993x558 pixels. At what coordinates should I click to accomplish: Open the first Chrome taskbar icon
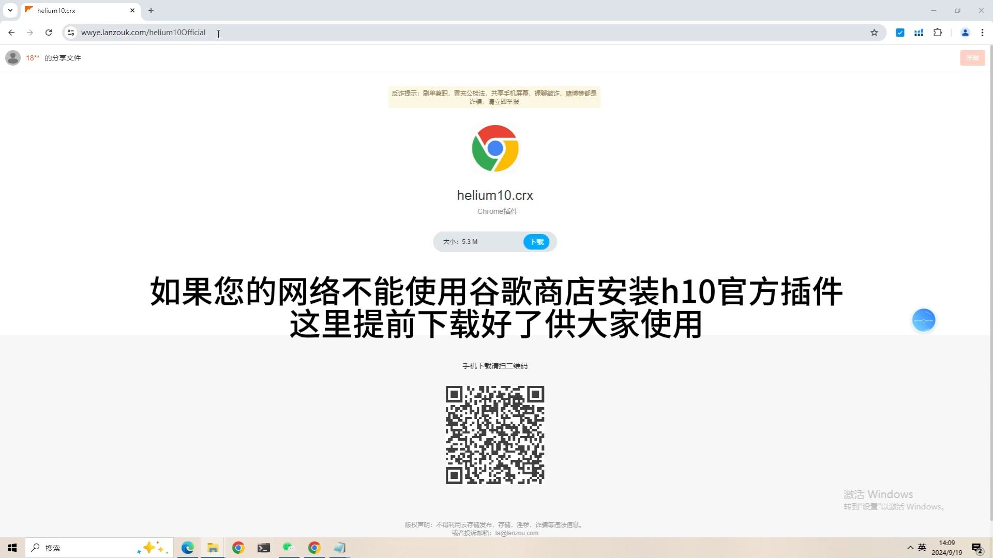pos(238,548)
